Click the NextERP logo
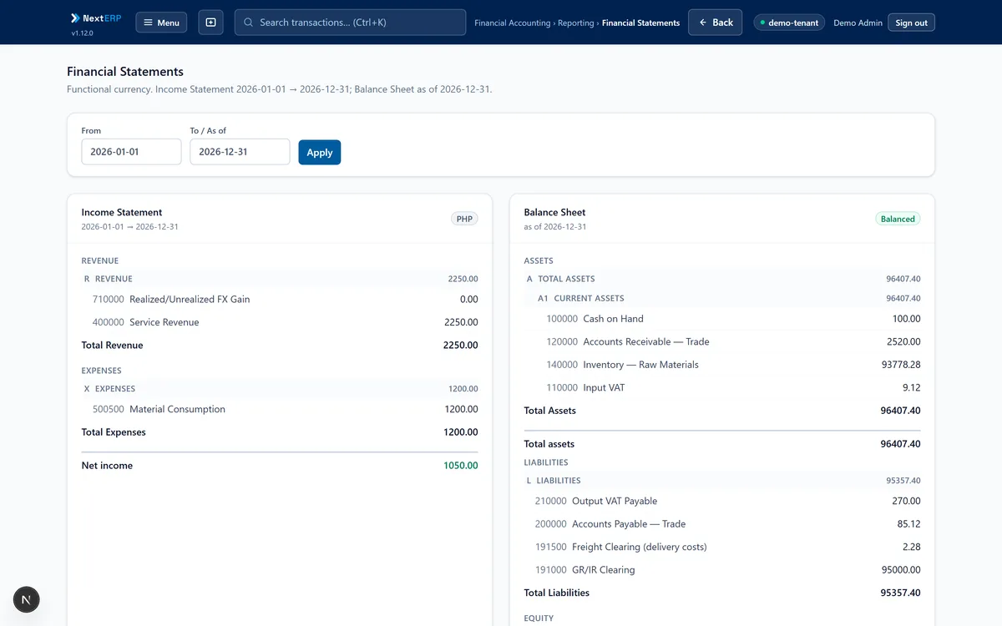Screen dimensions: 1002x626 coord(96,18)
